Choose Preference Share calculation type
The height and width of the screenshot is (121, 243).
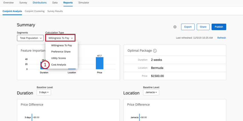(61, 52)
